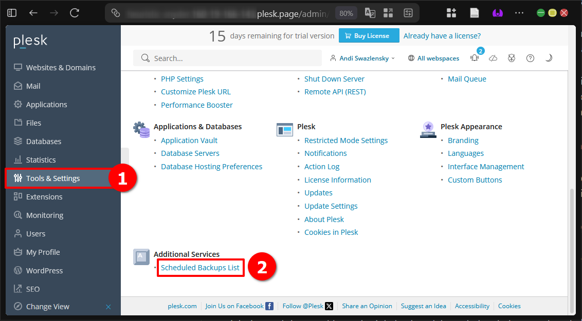Toggle the cloud status icon in the header
This screenshot has width=582, height=321.
493,58
